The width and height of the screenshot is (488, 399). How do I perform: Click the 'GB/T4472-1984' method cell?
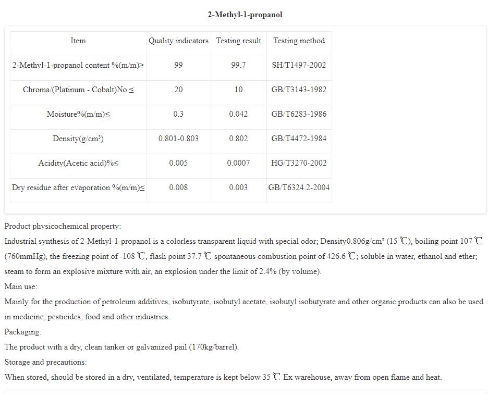299,139
